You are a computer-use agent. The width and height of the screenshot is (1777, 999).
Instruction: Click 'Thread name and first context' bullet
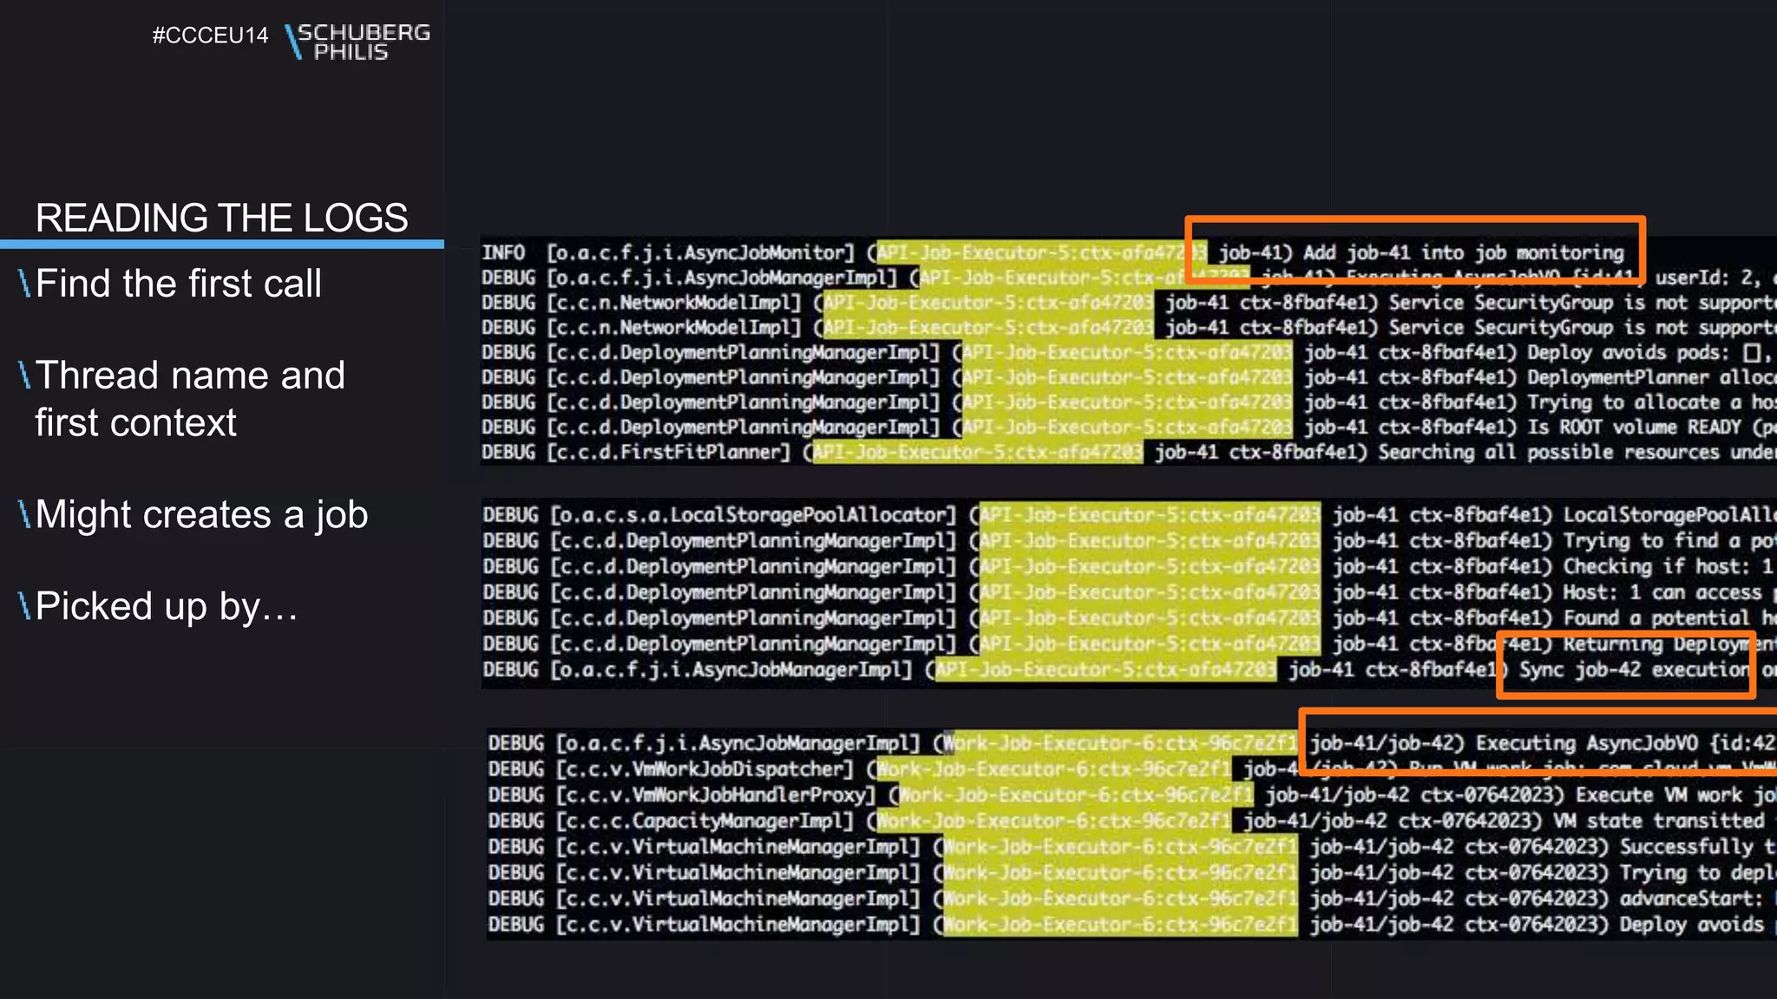[x=182, y=399]
